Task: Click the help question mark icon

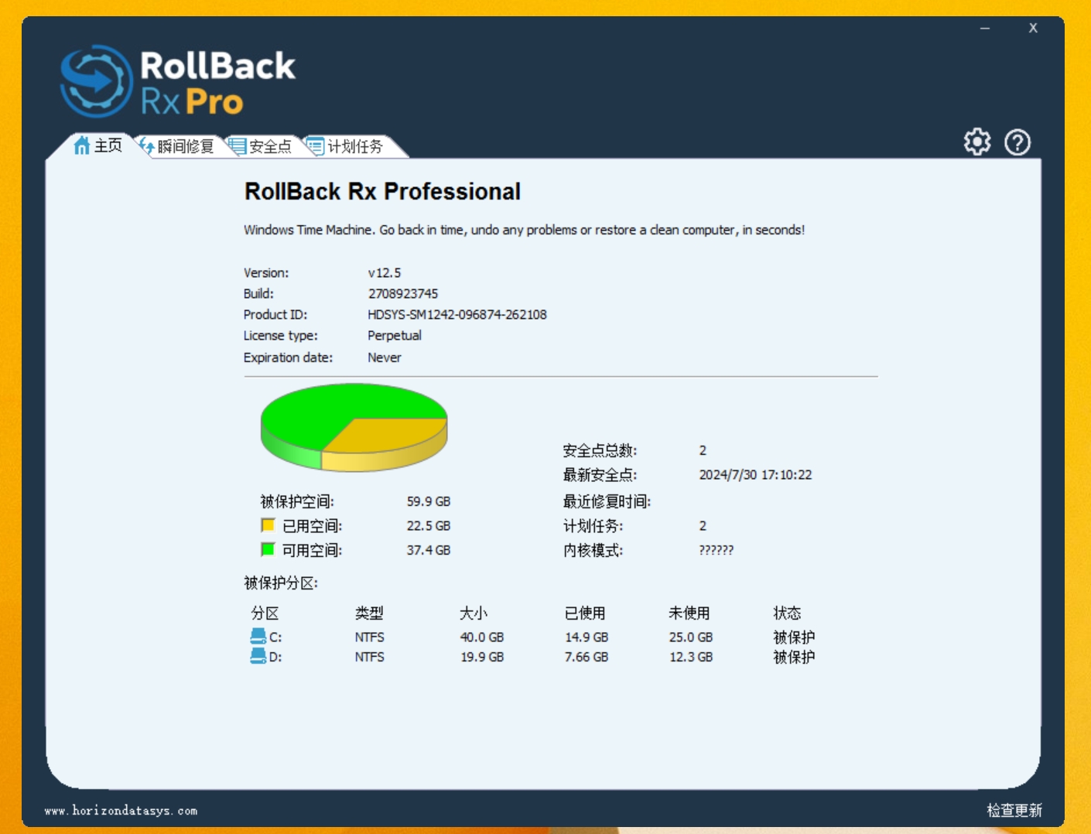Action: pos(1017,142)
